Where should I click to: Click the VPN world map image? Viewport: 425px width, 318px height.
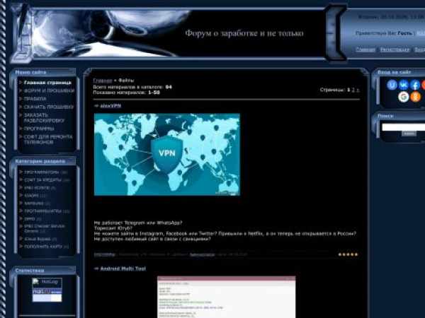[x=167, y=154]
